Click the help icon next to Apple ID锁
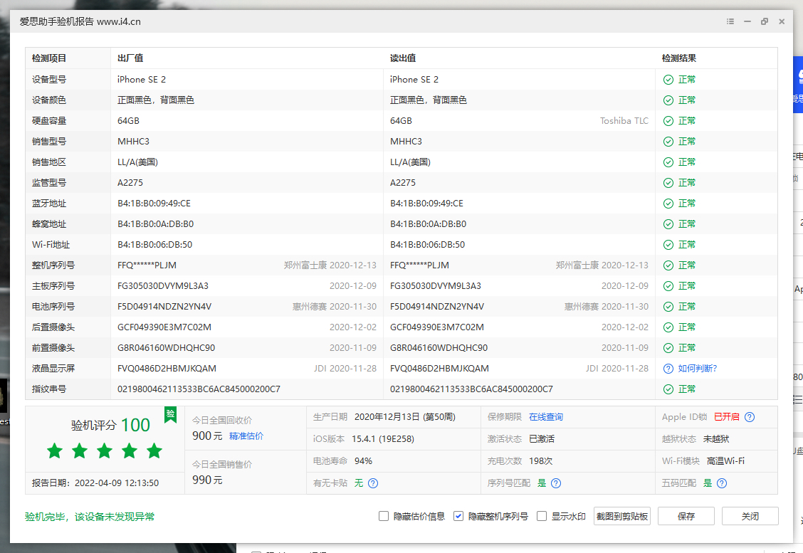This screenshot has height=553, width=803. point(749,416)
